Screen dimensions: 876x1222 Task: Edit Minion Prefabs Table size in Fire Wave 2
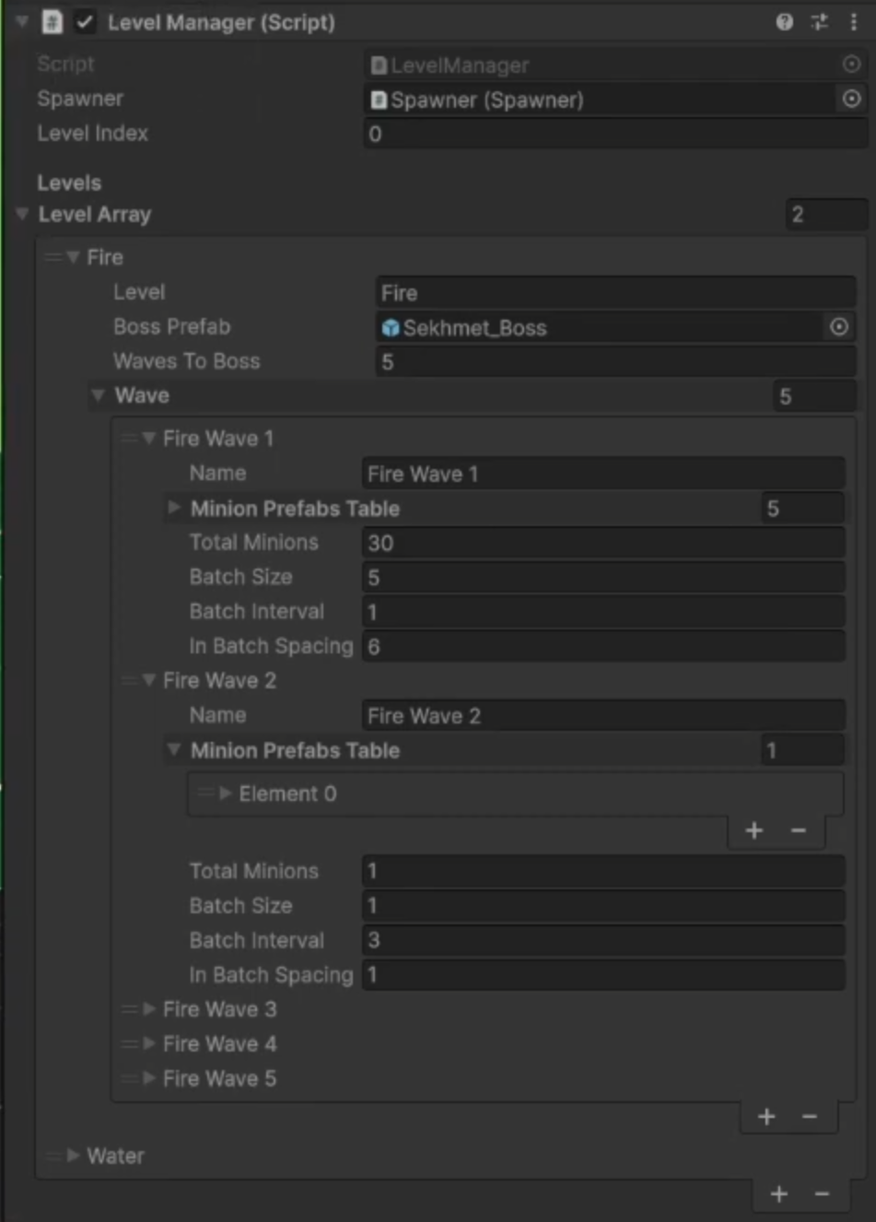[803, 751]
